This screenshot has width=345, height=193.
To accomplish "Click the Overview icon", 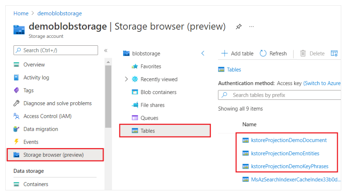I will tap(16, 64).
